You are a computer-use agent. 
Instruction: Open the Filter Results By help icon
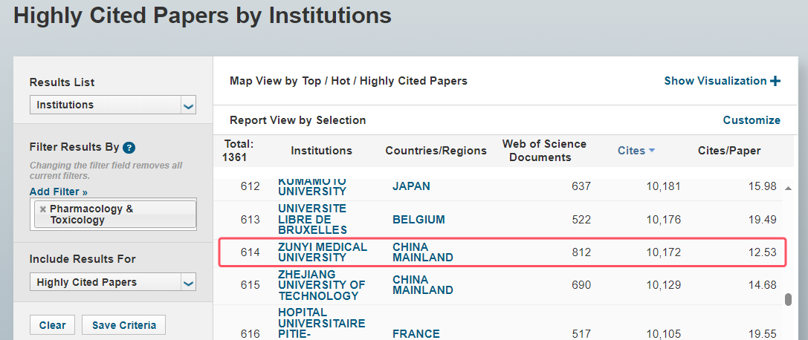(129, 148)
